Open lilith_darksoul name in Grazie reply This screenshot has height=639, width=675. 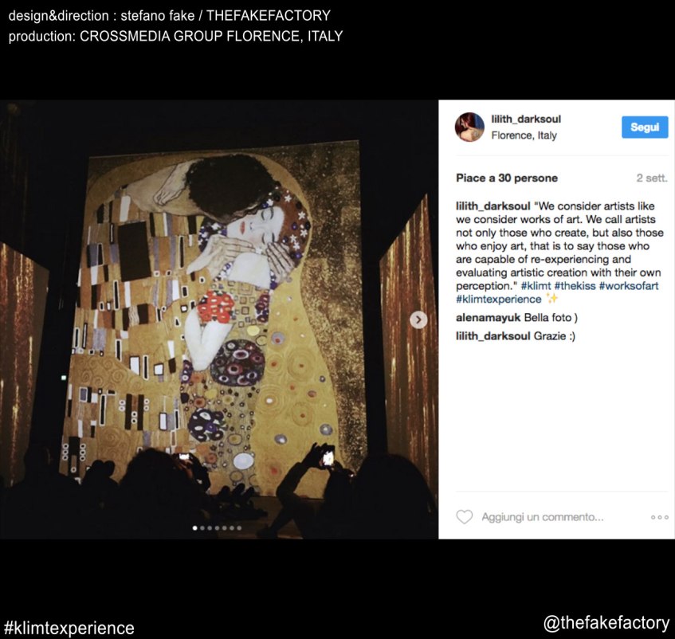(493, 336)
